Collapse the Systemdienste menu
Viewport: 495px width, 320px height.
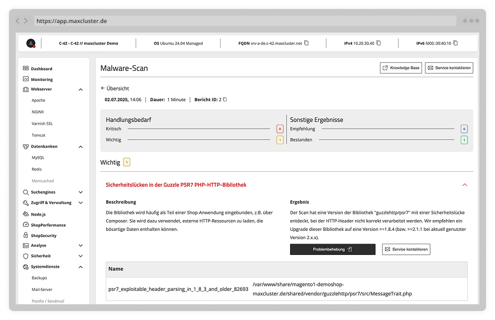[81, 267]
